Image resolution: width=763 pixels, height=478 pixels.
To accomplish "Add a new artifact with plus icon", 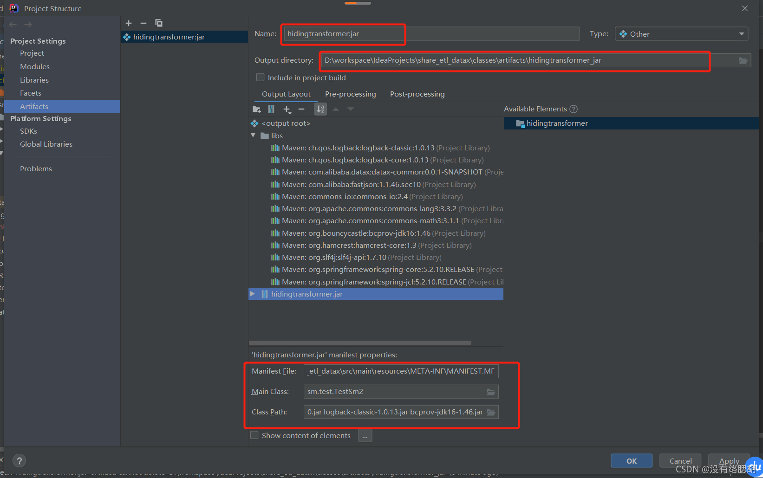I will (129, 23).
